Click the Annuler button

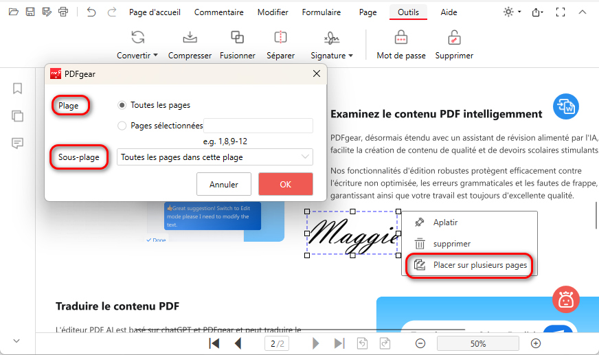[x=224, y=185]
